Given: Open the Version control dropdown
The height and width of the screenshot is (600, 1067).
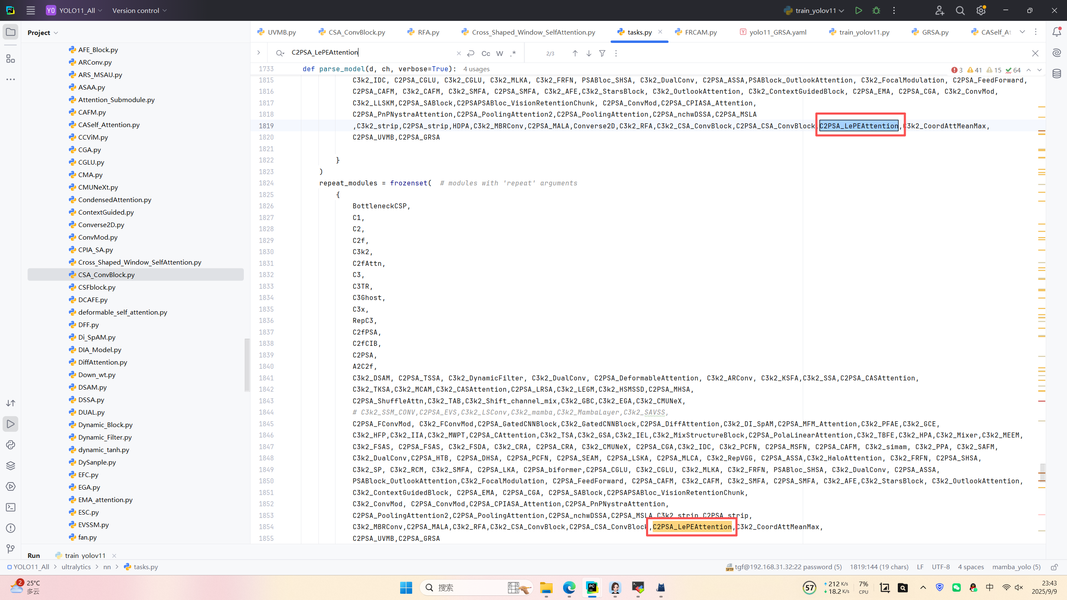Looking at the screenshot, I should point(139,10).
